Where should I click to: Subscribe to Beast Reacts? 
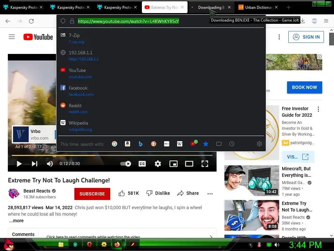(92, 194)
